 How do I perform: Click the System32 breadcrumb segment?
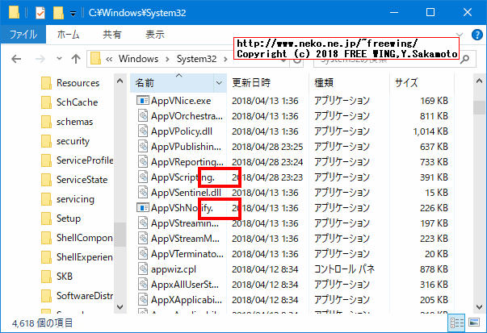[x=196, y=59]
